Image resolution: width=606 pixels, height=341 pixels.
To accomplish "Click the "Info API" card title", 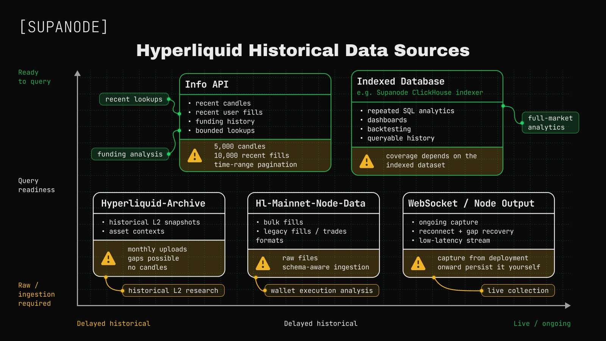I will (207, 84).
